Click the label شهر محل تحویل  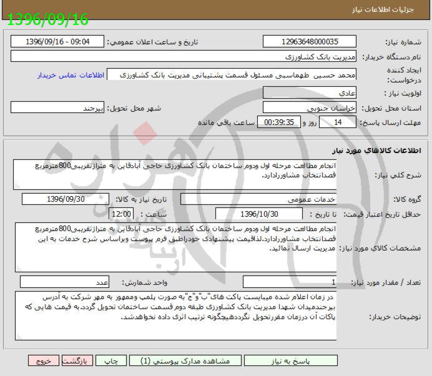[x=134, y=108]
